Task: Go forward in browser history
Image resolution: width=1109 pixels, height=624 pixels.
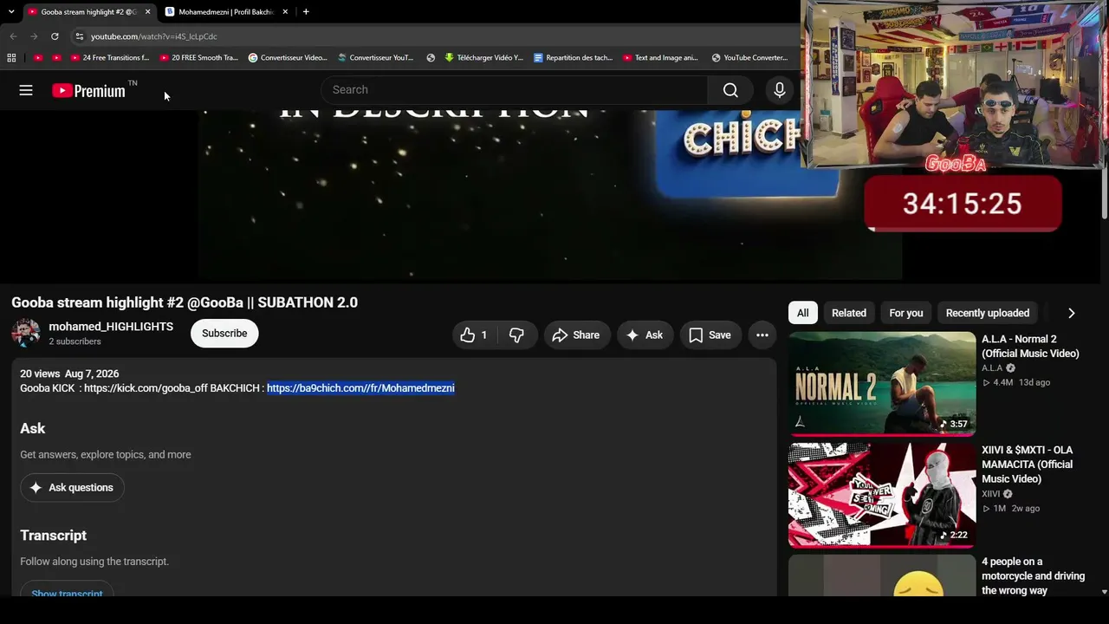Action: (34, 36)
